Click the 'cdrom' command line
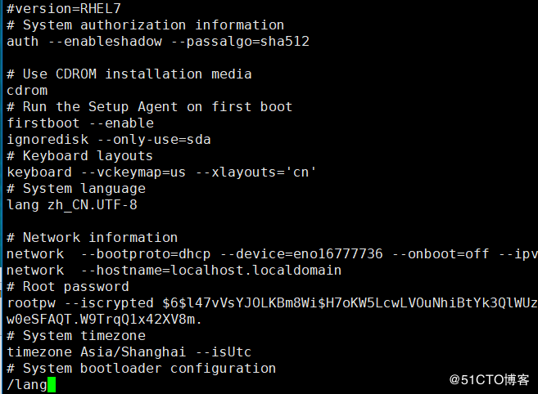Image resolution: width=538 pixels, height=394 pixels. pos(27,91)
